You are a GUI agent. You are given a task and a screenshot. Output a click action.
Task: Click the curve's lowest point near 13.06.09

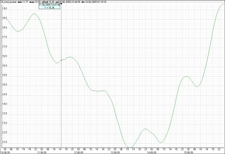pyautogui.click(x=129, y=147)
